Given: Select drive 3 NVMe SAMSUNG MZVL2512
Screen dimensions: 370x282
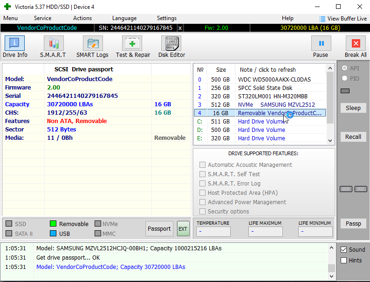Looking at the screenshot, I should coord(260,105).
